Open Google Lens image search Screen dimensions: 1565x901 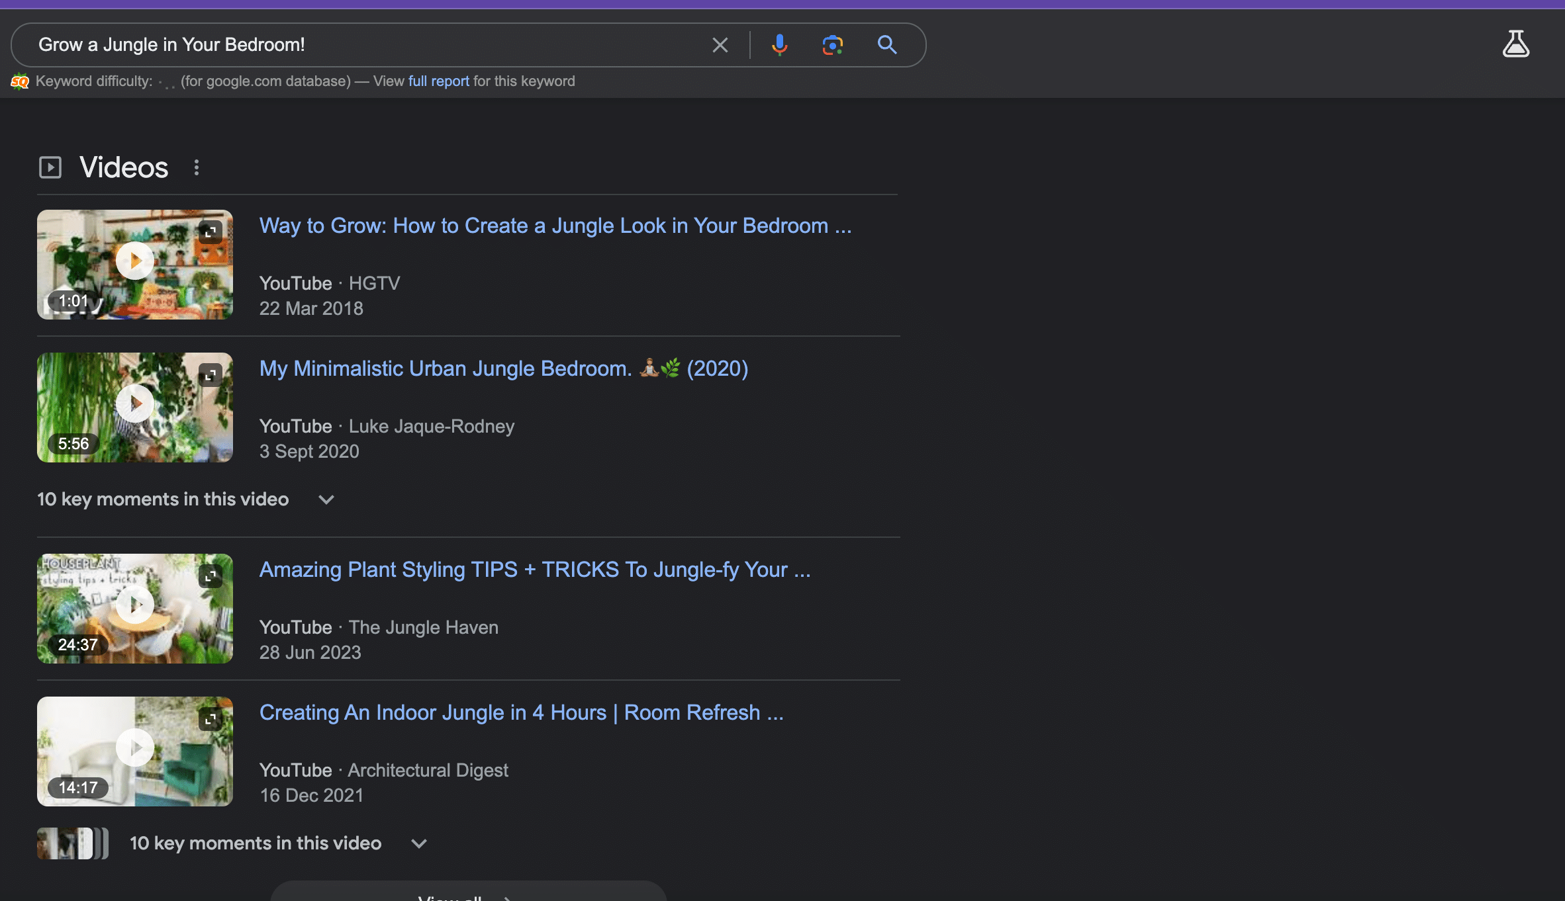point(832,45)
